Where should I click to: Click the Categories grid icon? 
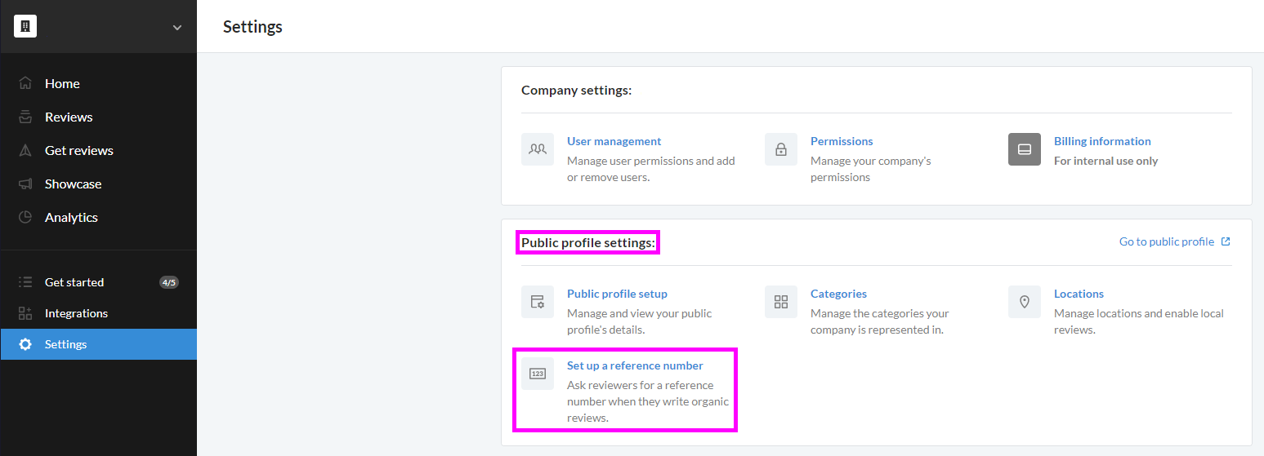781,302
